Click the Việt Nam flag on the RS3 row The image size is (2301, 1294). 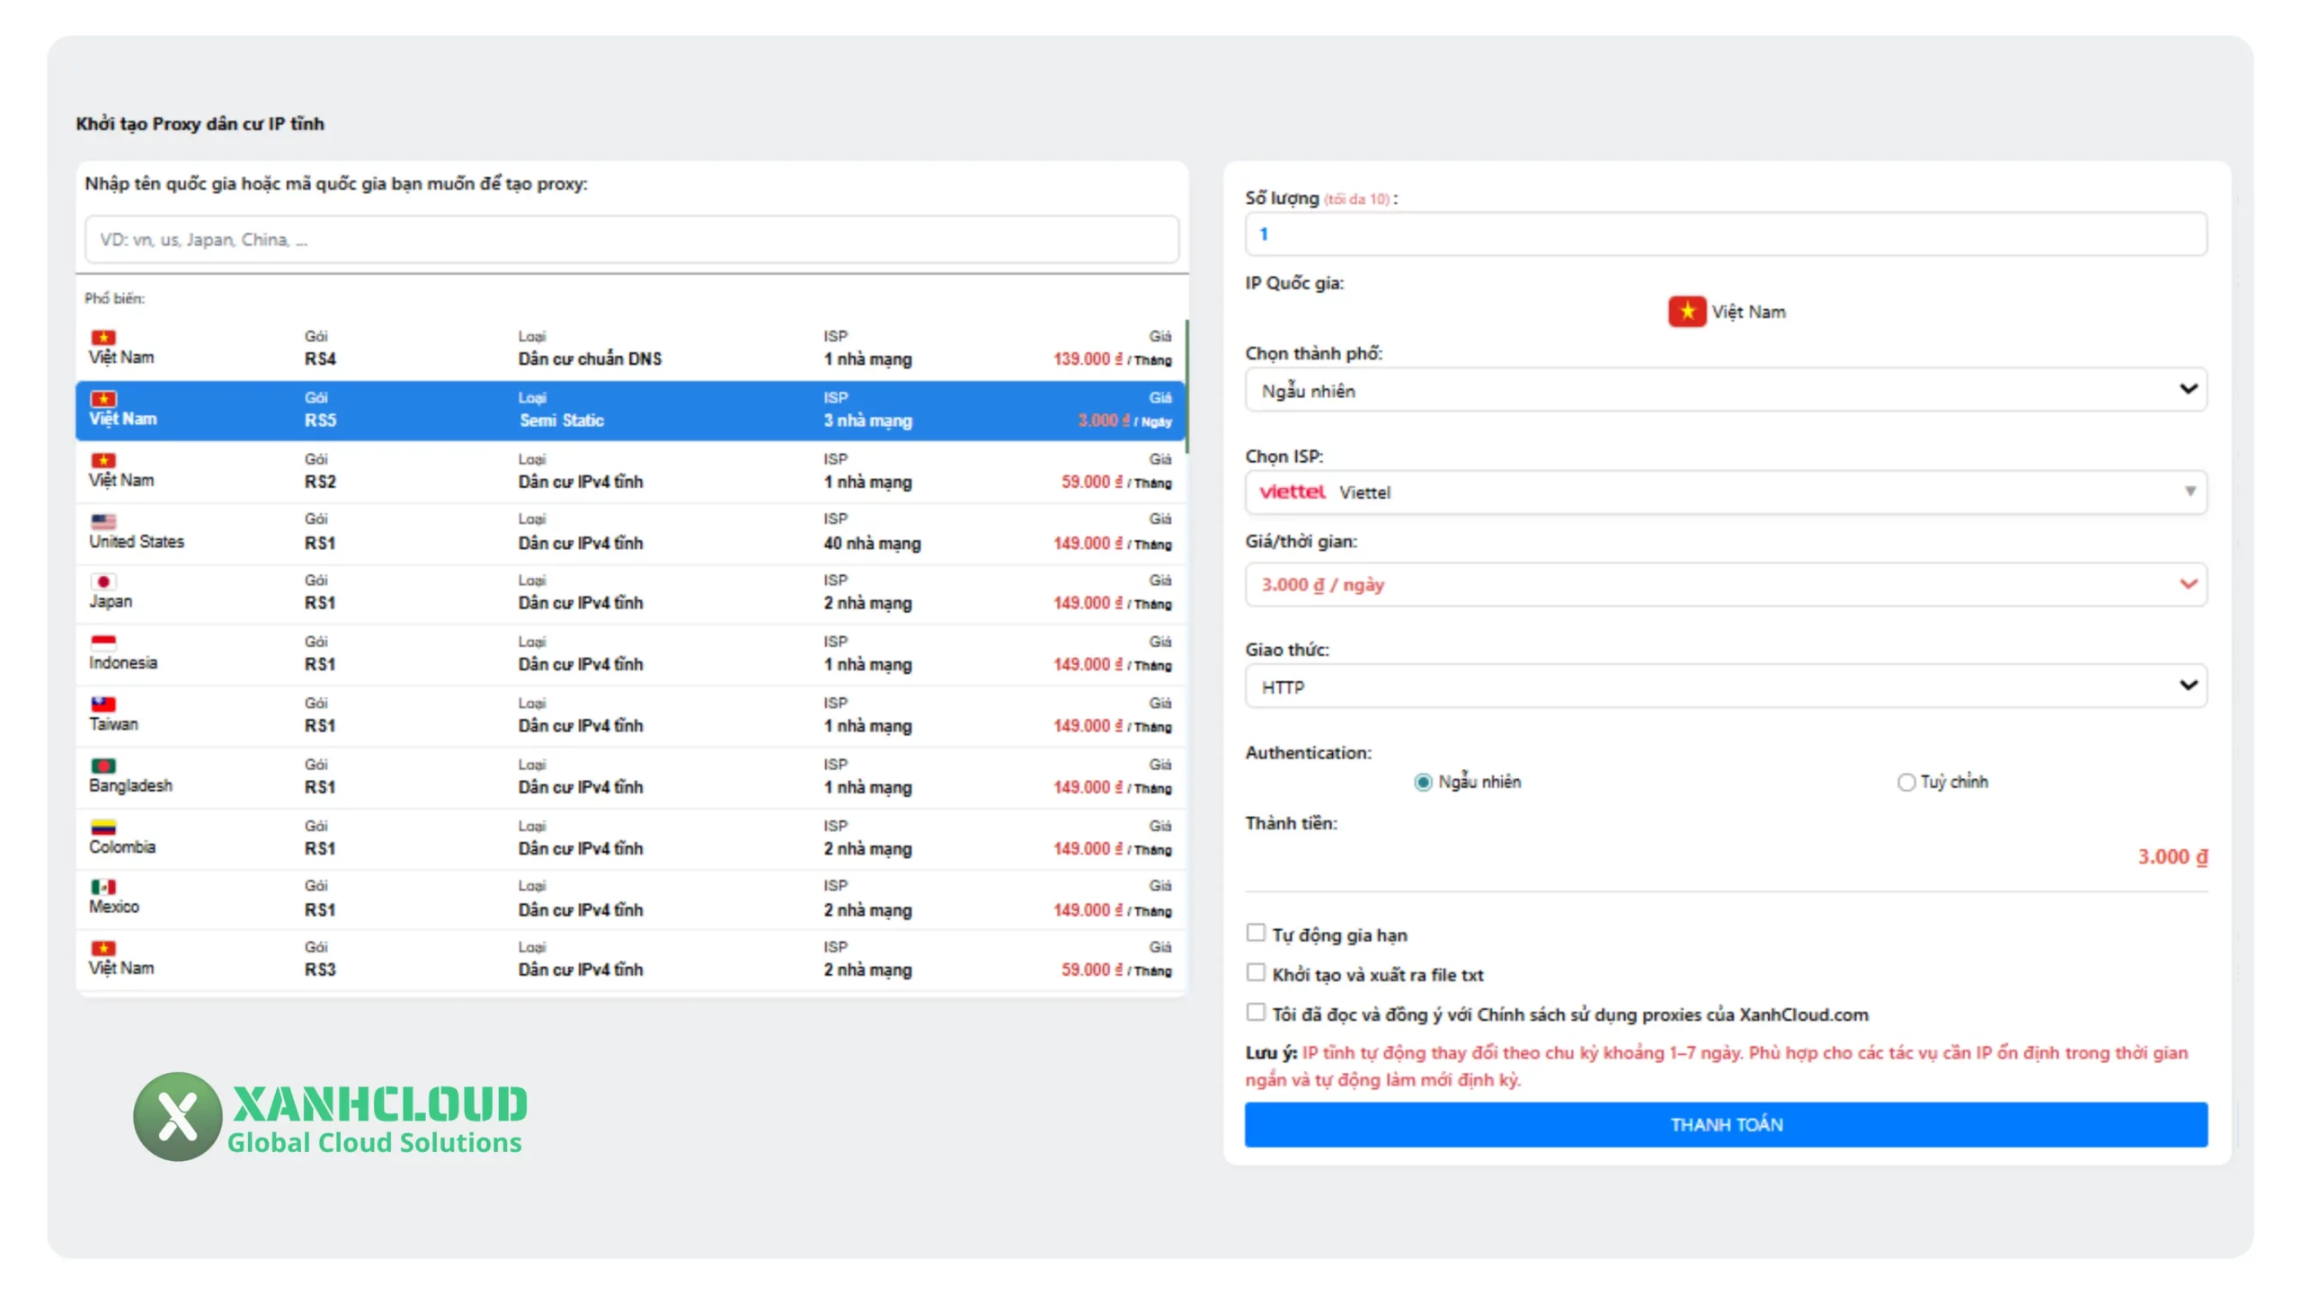tap(102, 947)
